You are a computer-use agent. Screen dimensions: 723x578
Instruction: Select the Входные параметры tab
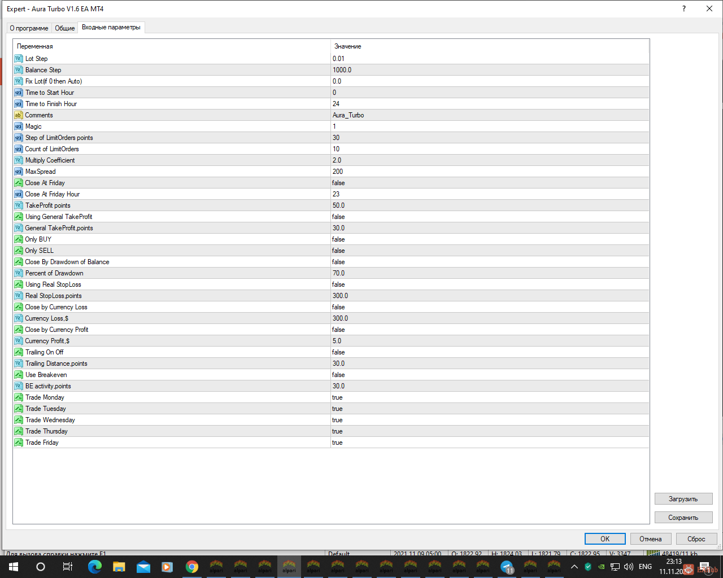click(111, 27)
